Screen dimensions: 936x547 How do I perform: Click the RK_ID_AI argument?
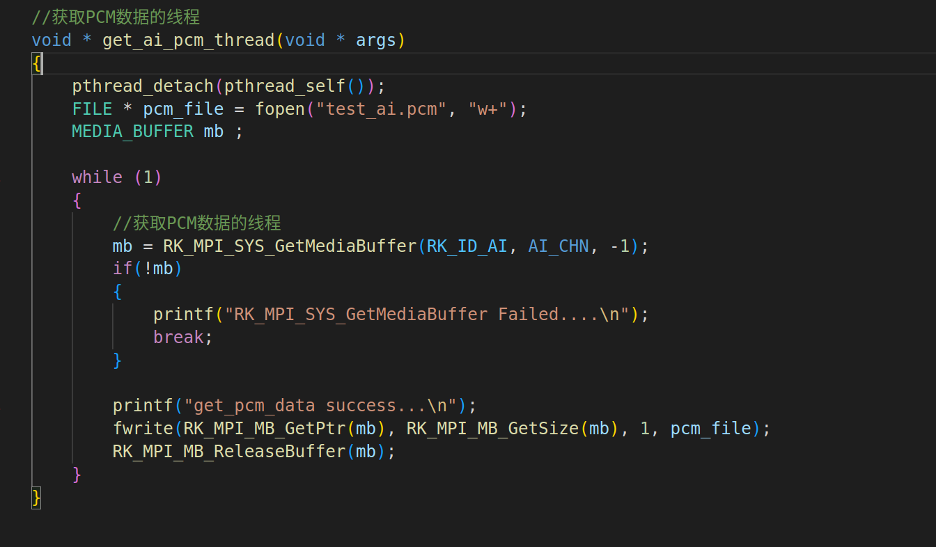pyautogui.click(x=465, y=246)
